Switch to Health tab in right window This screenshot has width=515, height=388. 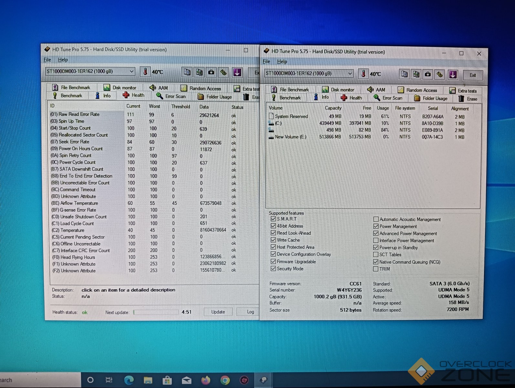tap(351, 98)
